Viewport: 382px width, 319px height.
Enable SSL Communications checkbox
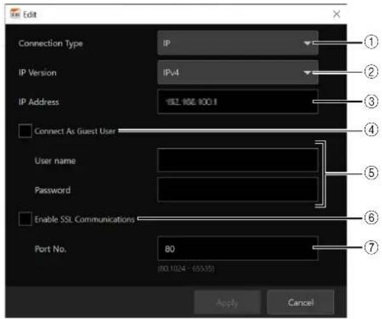(25, 219)
